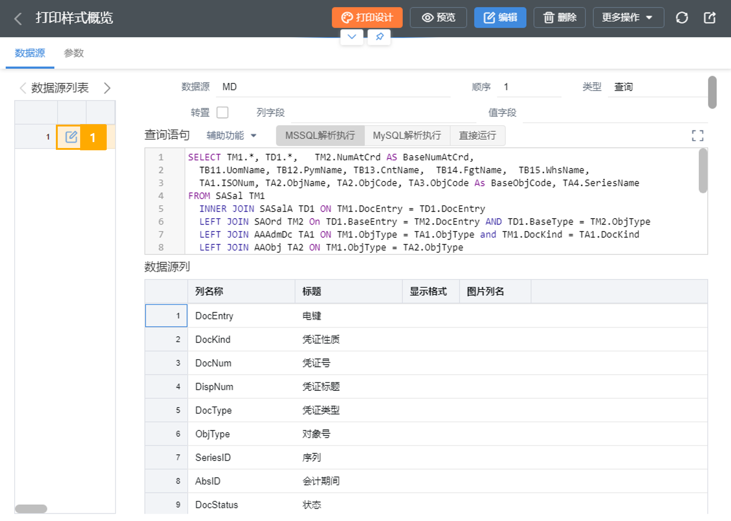
Task: Select the AbsID column name cell
Action: (x=241, y=481)
